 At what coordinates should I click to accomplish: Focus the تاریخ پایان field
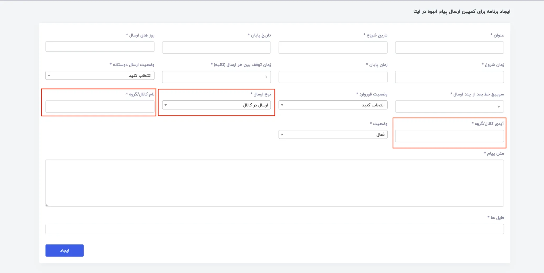[216, 47]
